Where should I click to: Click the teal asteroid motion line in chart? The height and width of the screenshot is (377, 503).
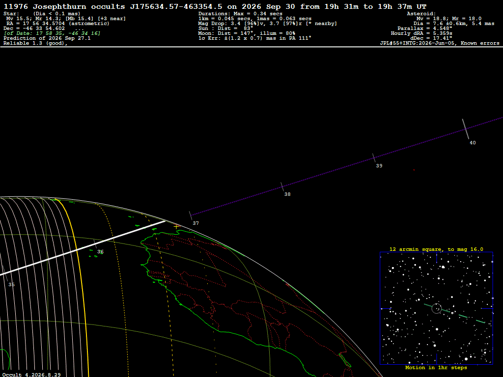(x=454, y=313)
